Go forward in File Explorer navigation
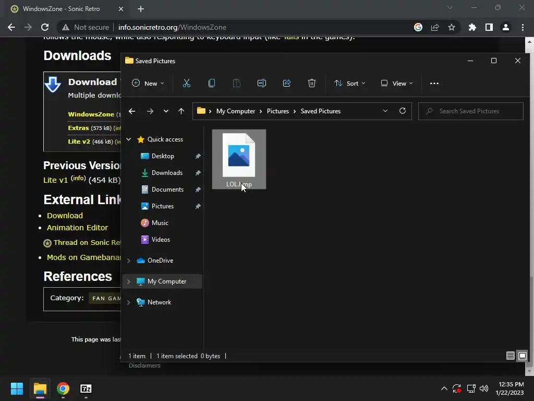Screen dimensions: 534x401 click(x=150, y=111)
